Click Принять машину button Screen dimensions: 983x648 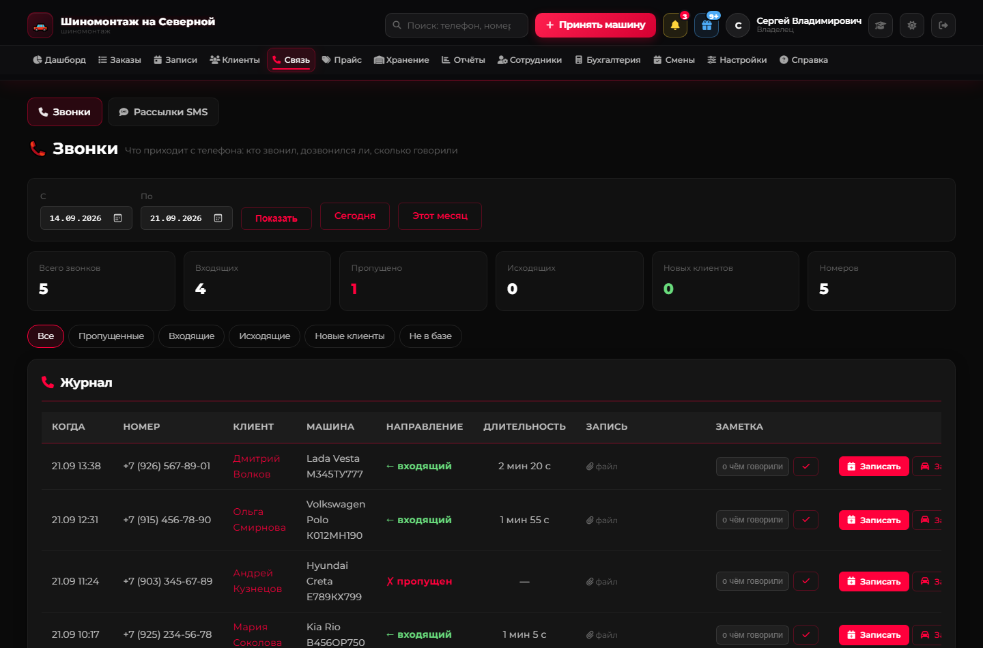tap(595, 25)
